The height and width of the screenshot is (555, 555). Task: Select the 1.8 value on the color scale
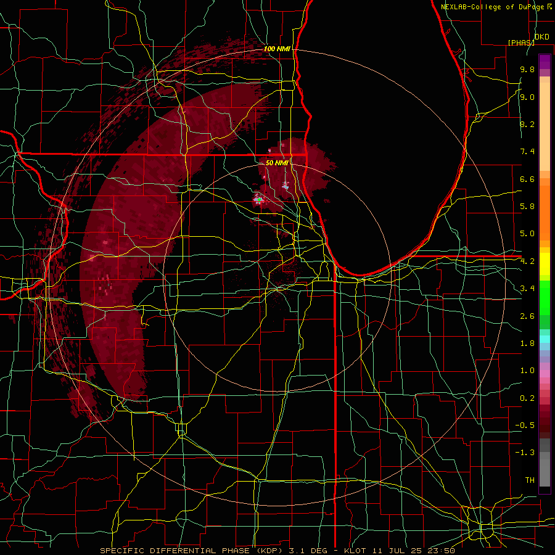pos(527,343)
